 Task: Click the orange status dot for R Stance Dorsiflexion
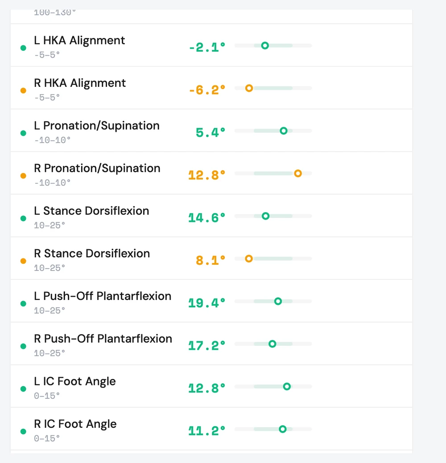(23, 261)
